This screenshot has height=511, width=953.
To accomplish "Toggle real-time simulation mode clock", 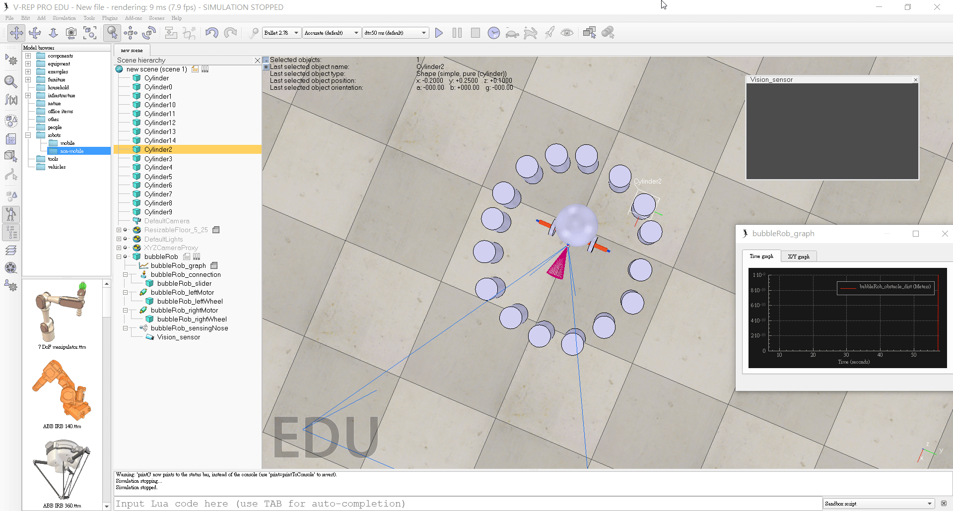I will tap(493, 33).
